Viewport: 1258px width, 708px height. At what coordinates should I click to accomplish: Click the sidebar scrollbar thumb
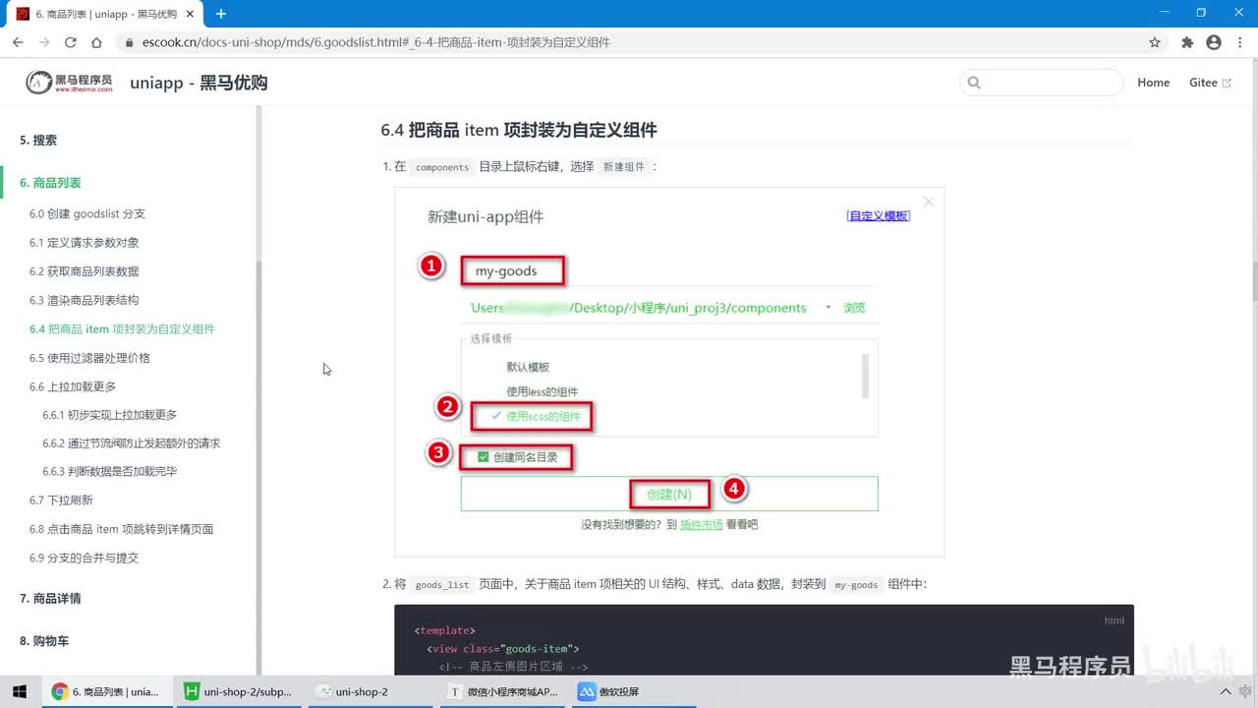(259, 467)
